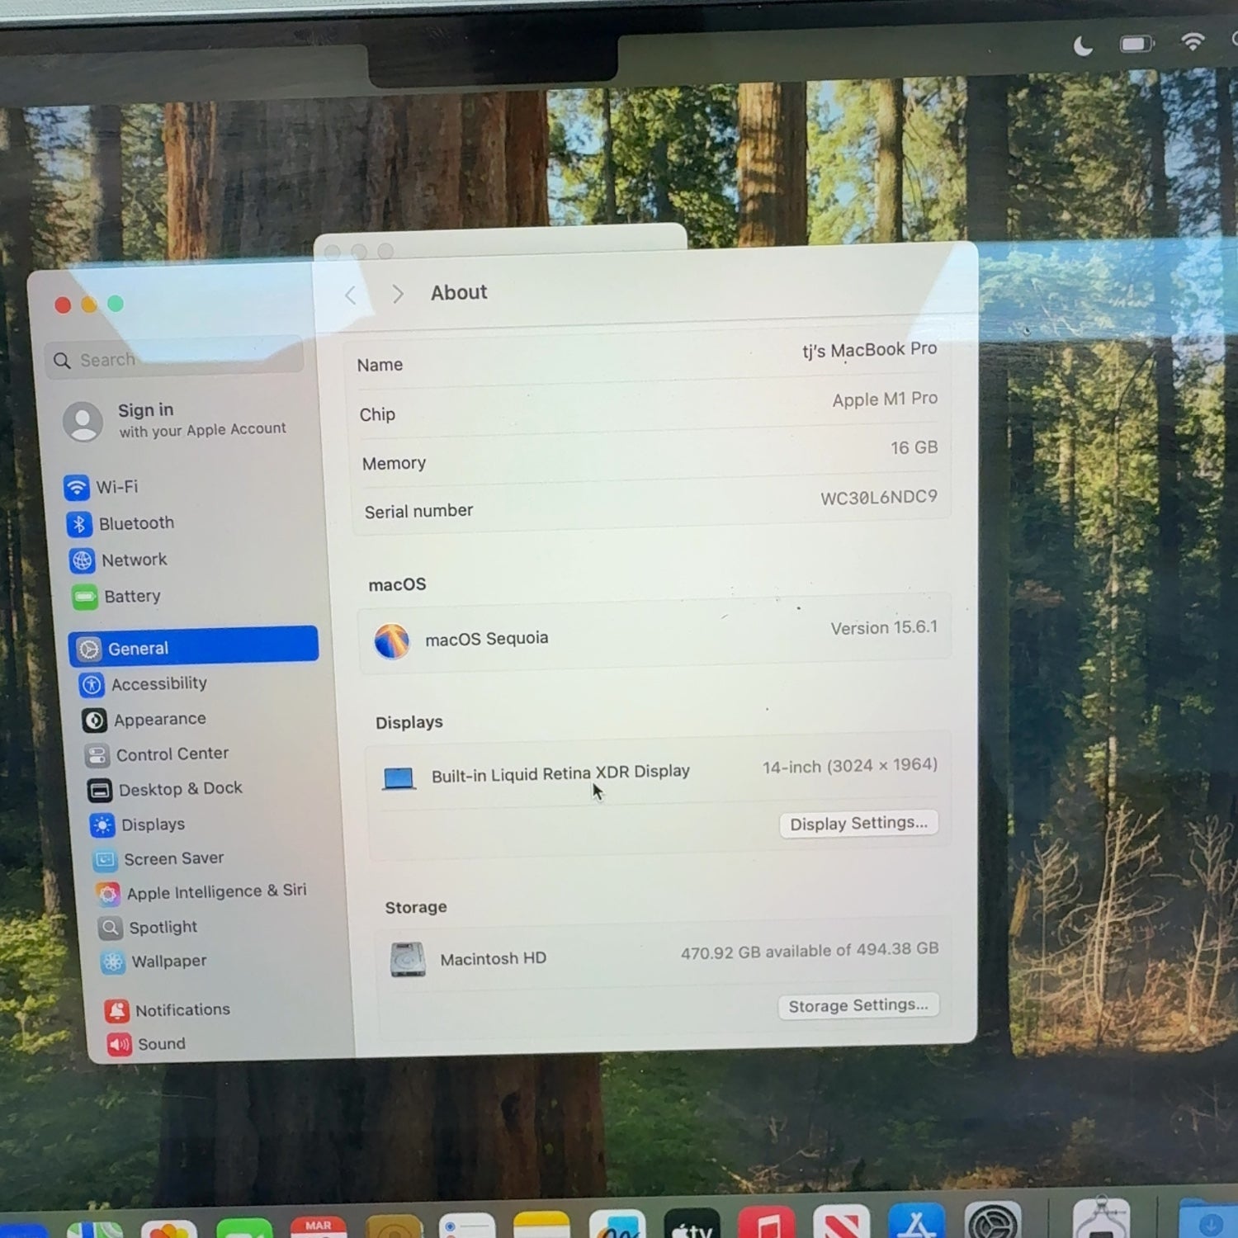The height and width of the screenshot is (1238, 1238).
Task: Click the memory value "16 GB"
Action: click(x=914, y=447)
